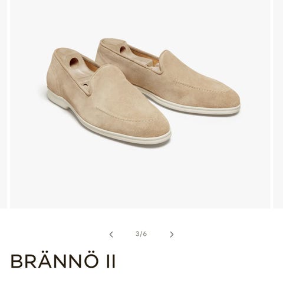This screenshot has height=283, width=283.
Task: Advance to next product image arrow
Action: click(x=172, y=235)
